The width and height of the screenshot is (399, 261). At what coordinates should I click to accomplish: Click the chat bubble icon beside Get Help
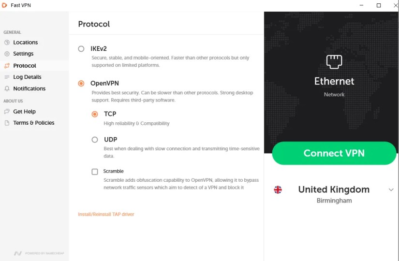tap(7, 112)
